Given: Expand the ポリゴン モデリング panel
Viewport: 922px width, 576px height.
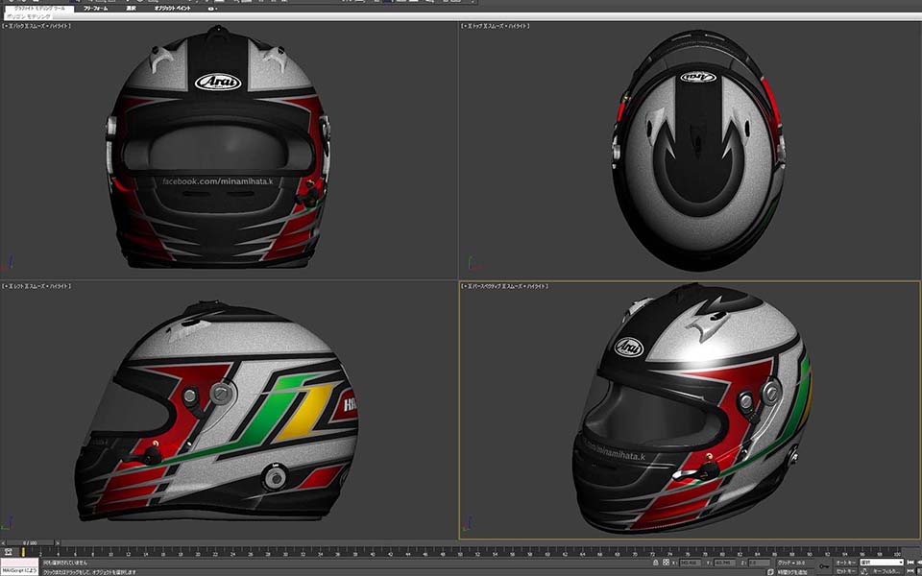Looking at the screenshot, I should point(29,16).
